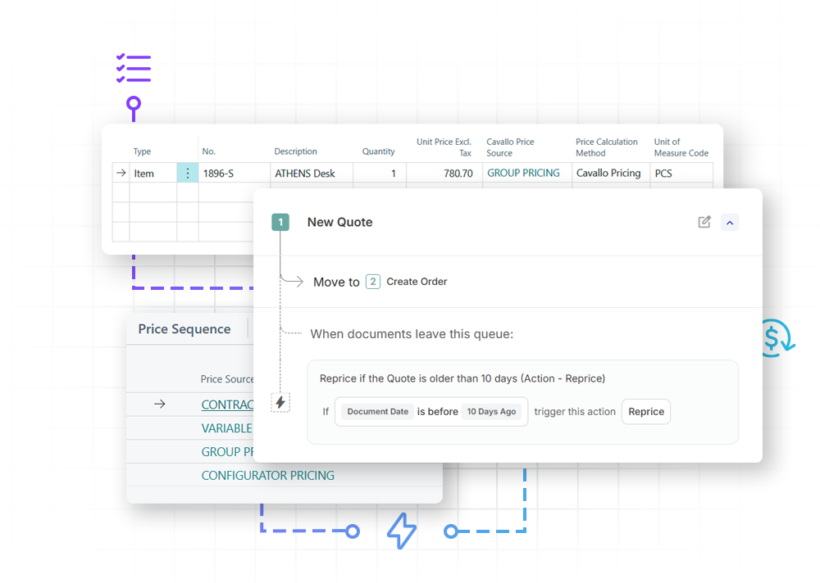Click the Quantity cell showing 1

(380, 173)
